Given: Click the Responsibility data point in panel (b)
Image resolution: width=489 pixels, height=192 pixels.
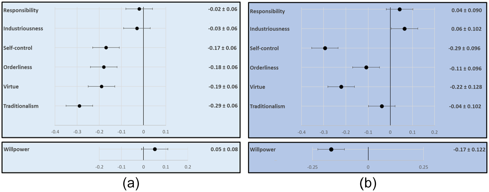Looking at the screenshot, I should 400,9.
